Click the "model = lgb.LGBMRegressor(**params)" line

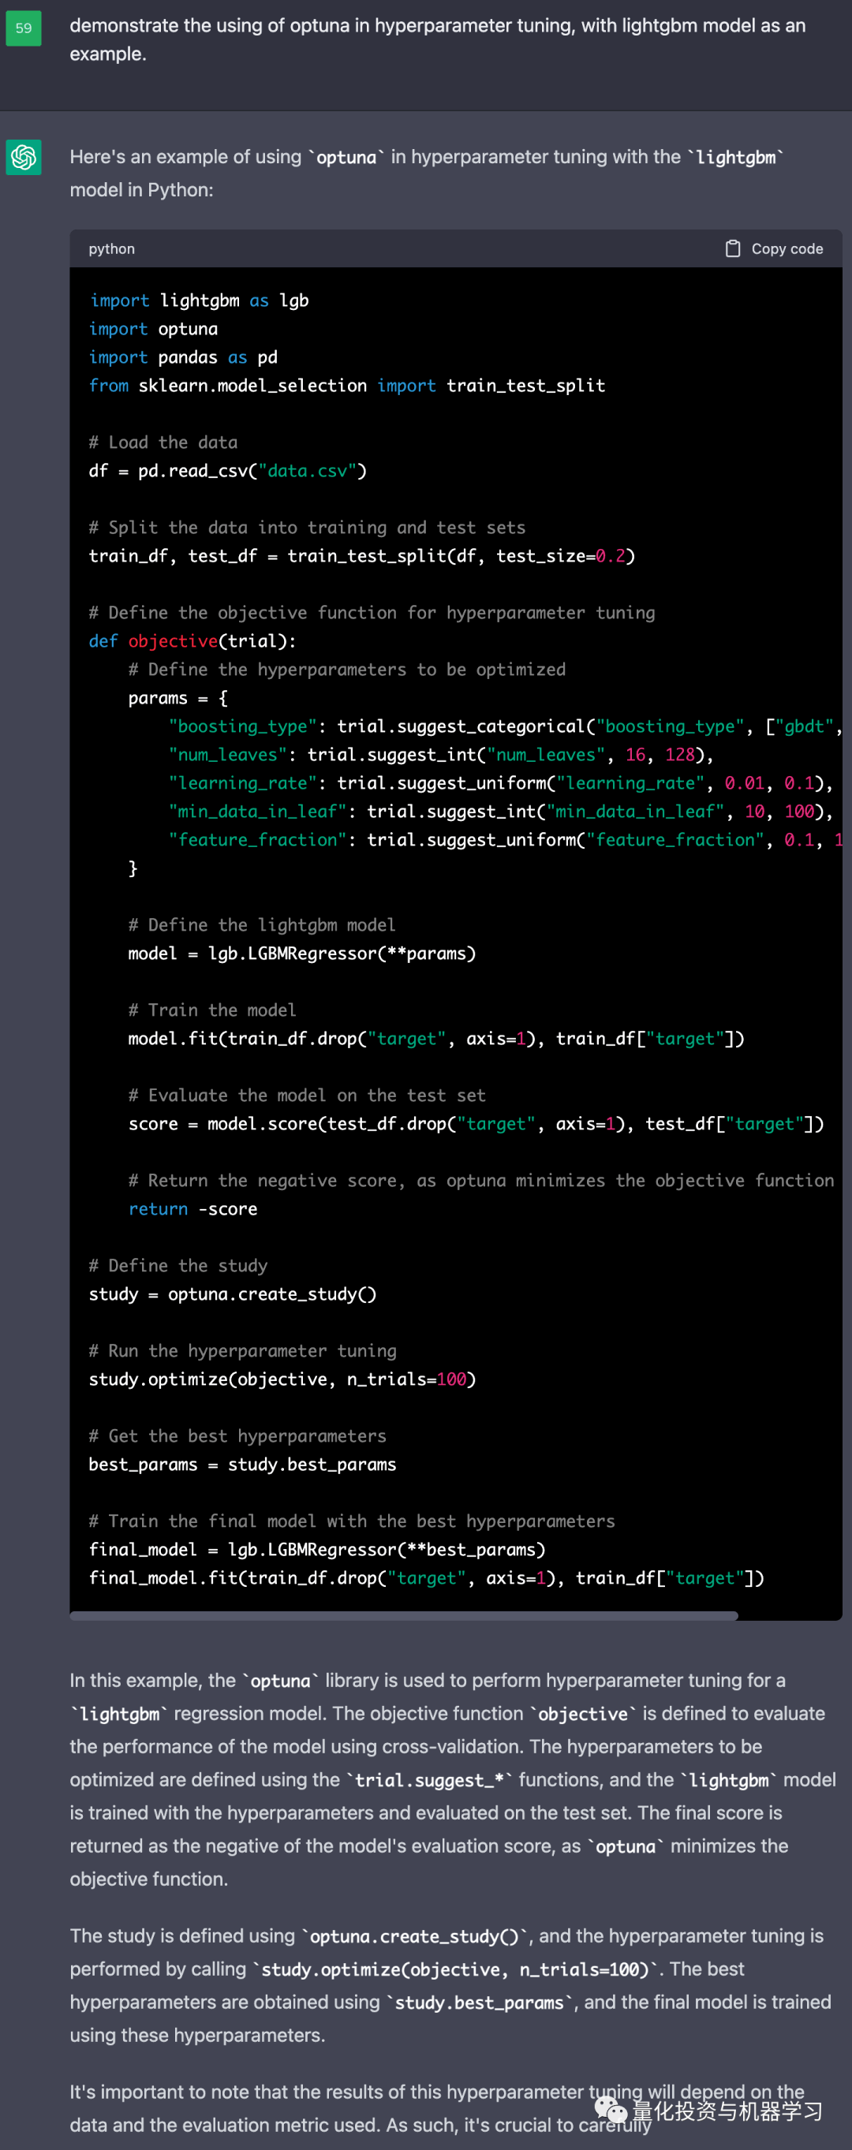pos(301,953)
